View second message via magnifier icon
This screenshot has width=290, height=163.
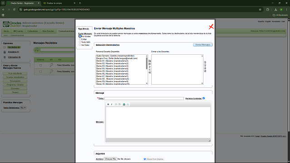point(51,72)
